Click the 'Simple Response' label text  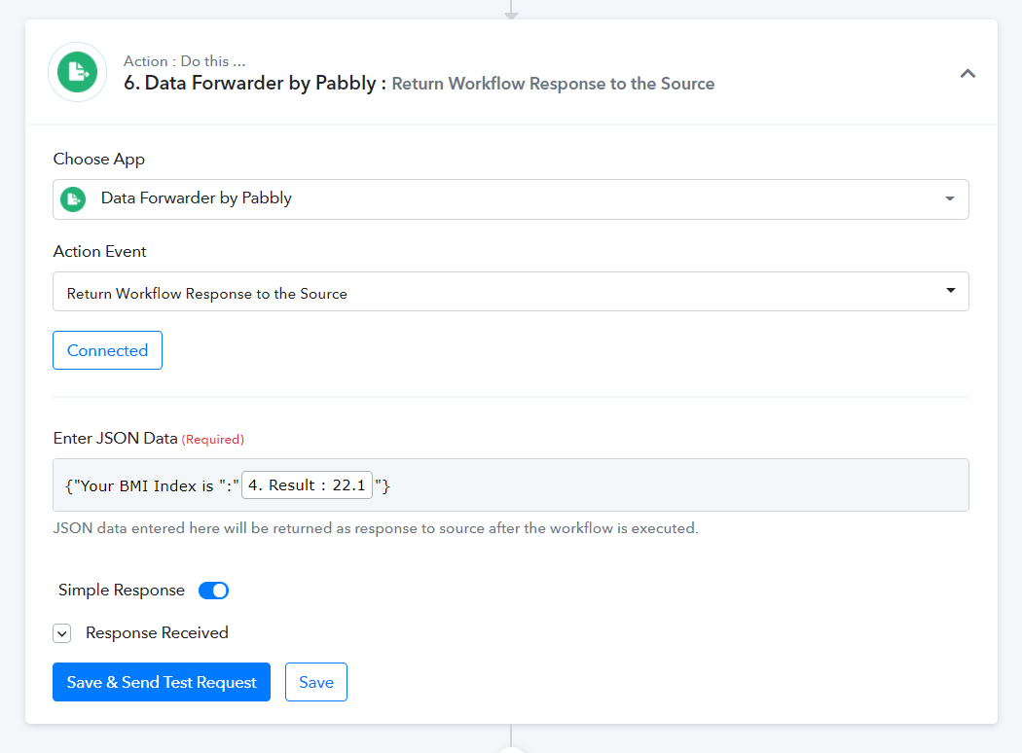[x=122, y=591]
